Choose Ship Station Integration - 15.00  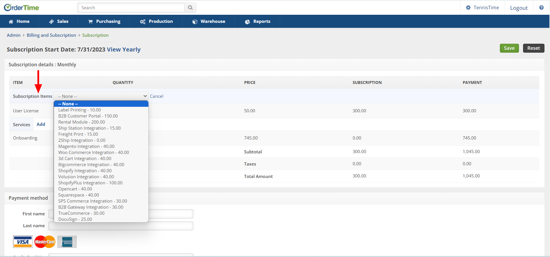point(101,128)
